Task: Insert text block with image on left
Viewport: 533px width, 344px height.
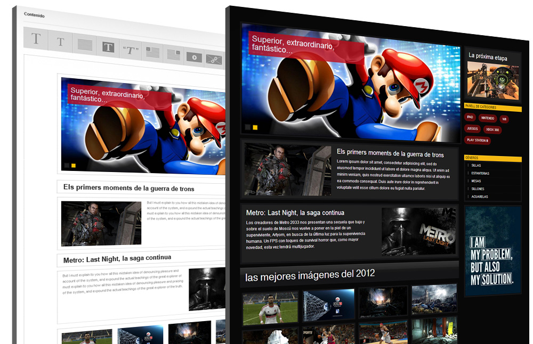Action: click(x=152, y=53)
